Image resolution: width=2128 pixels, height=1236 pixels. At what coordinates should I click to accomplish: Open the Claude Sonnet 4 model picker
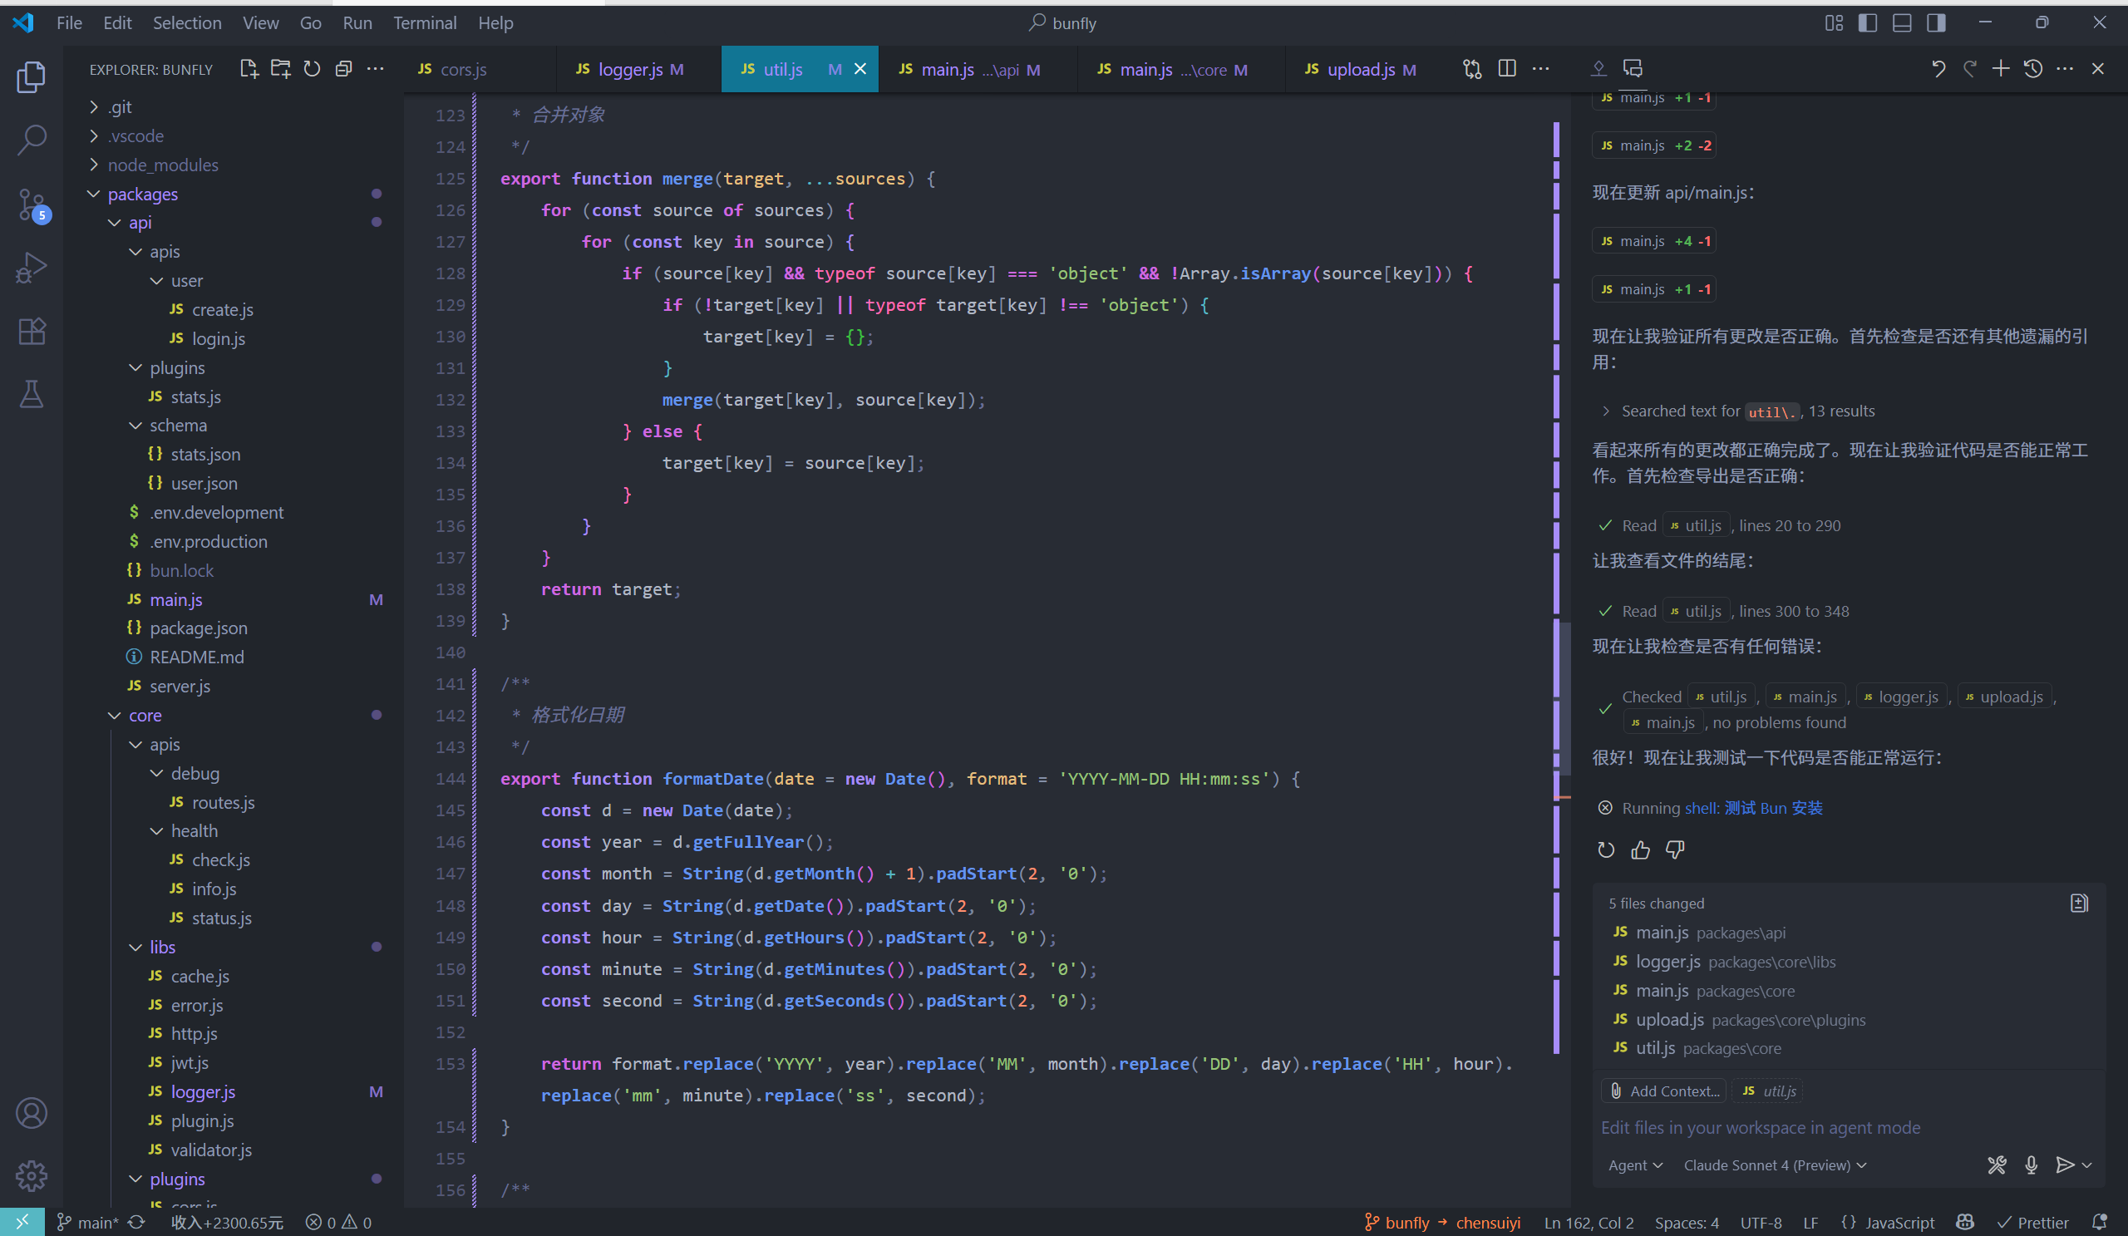click(1775, 1165)
